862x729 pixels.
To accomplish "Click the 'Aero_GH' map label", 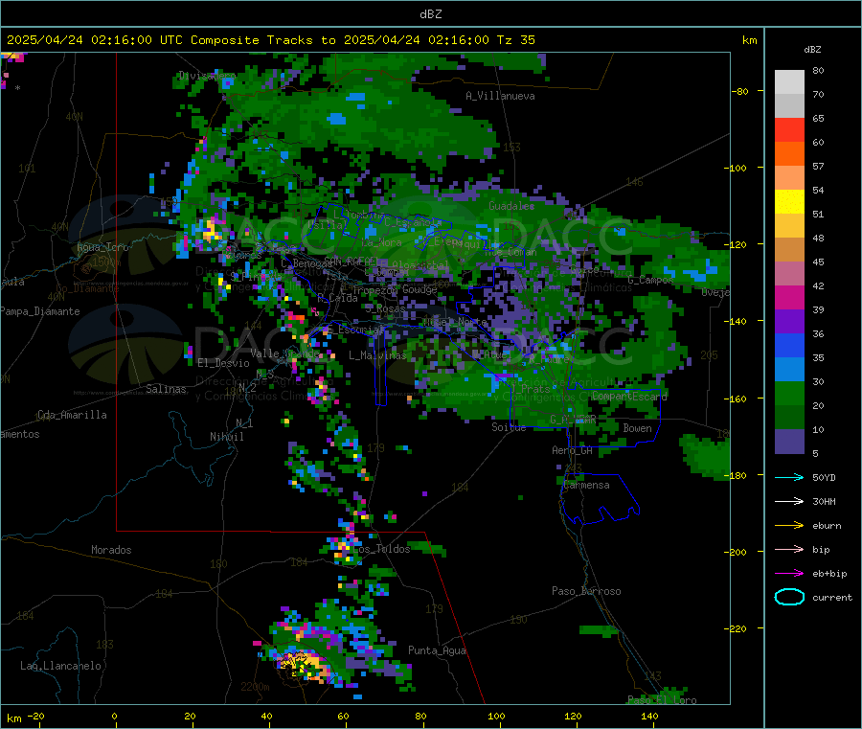I will pyautogui.click(x=572, y=450).
